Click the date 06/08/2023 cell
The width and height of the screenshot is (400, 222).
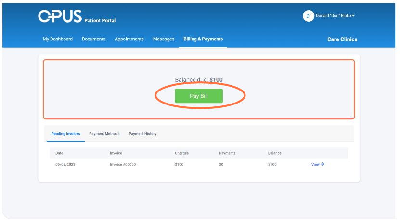click(x=65, y=164)
